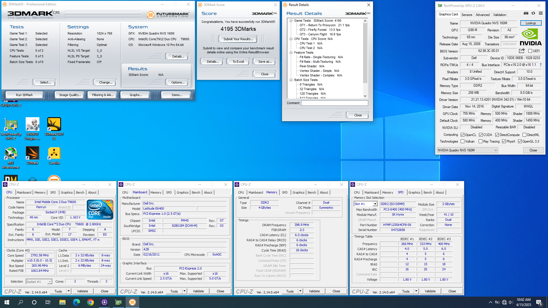Click Result Details scrollbar down arrow
The width and height of the screenshot is (548, 308).
(365, 96)
